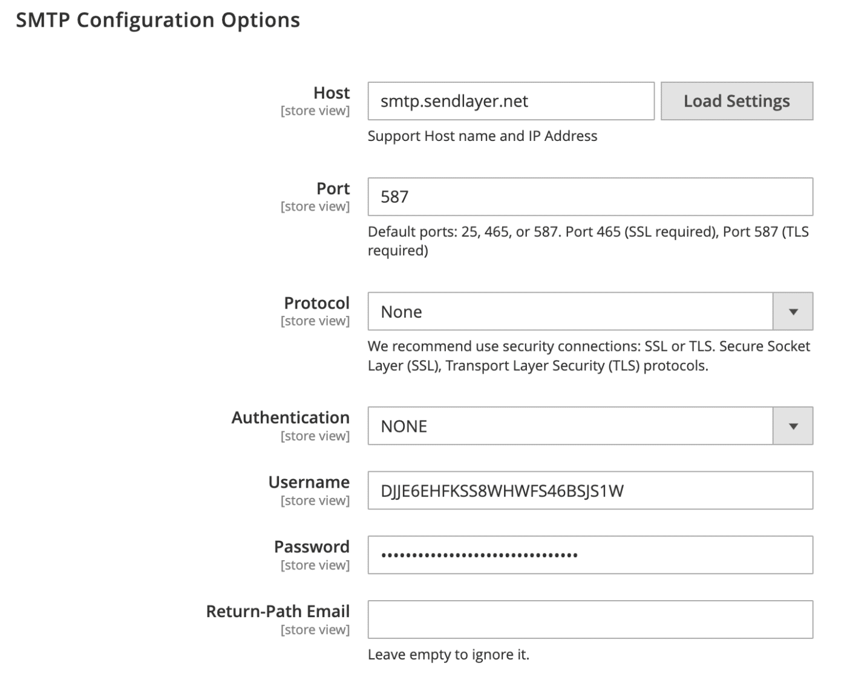Select the NONE value in Authentication

pos(403,426)
